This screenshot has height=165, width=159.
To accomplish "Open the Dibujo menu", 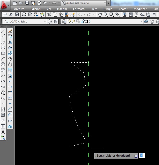I will (108, 9).
